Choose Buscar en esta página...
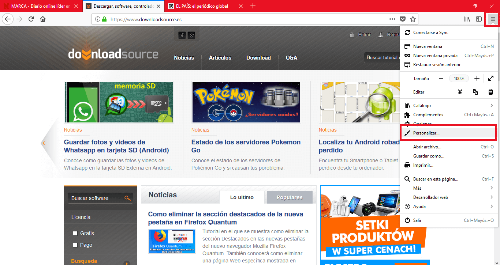Image resolution: width=500 pixels, height=265 pixels. pos(449,179)
